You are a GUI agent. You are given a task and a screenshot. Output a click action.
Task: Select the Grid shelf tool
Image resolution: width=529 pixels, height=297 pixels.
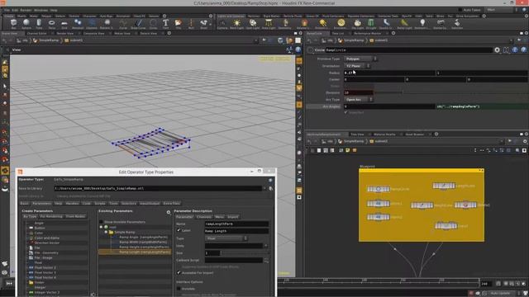pos(64,24)
